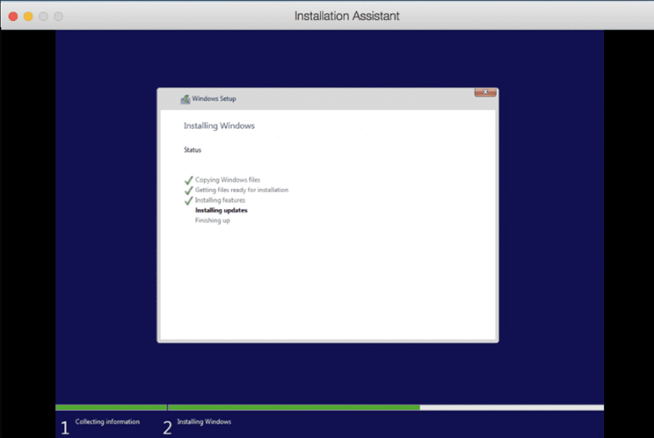Click the checkmark beside Installing features
This screenshot has width=654, height=438.
click(x=188, y=201)
